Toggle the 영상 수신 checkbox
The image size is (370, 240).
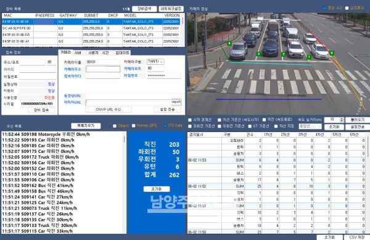tap(324, 8)
